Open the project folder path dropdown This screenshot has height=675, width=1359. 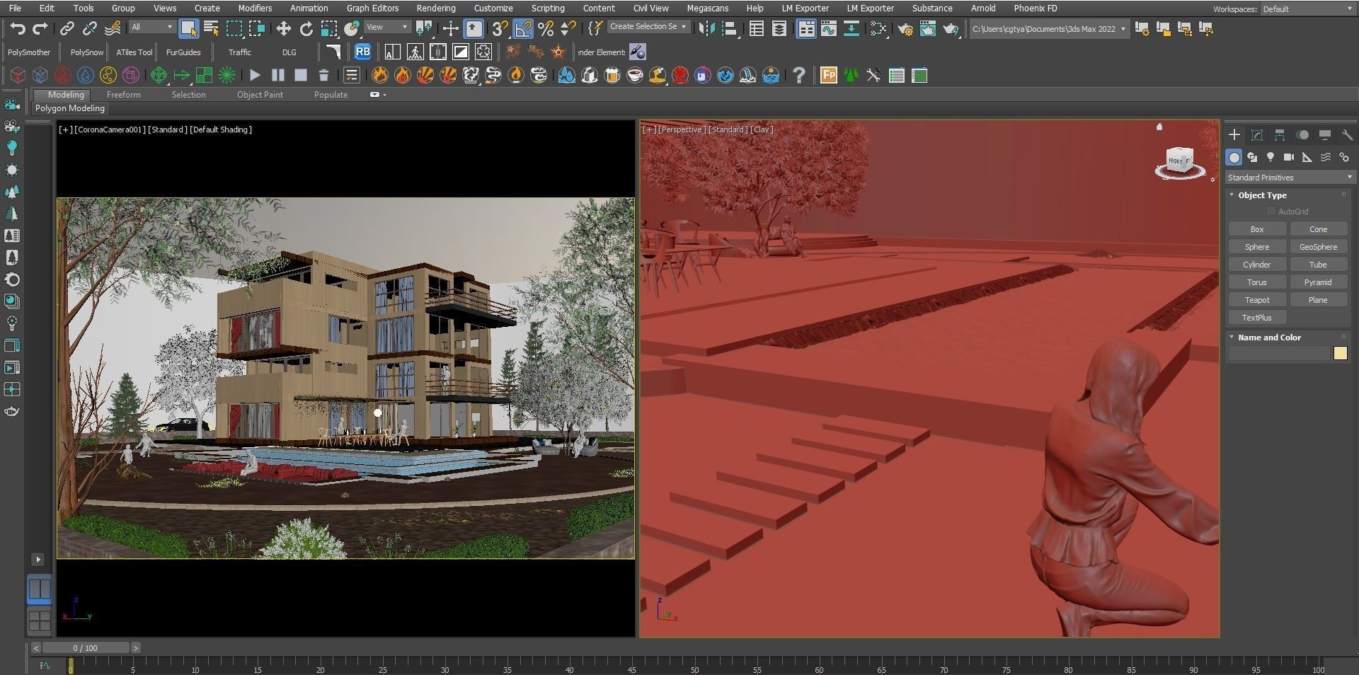click(1049, 29)
